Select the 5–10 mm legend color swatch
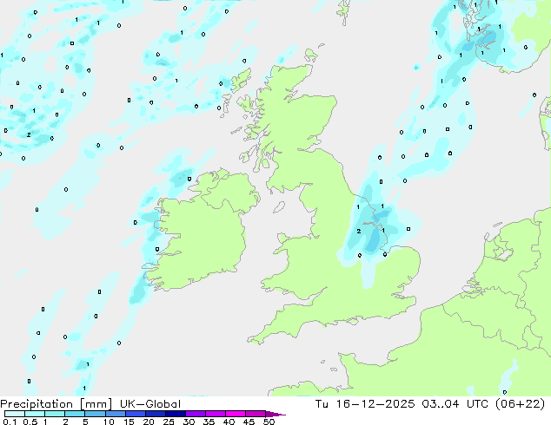The width and height of the screenshot is (551, 425). (x=95, y=414)
